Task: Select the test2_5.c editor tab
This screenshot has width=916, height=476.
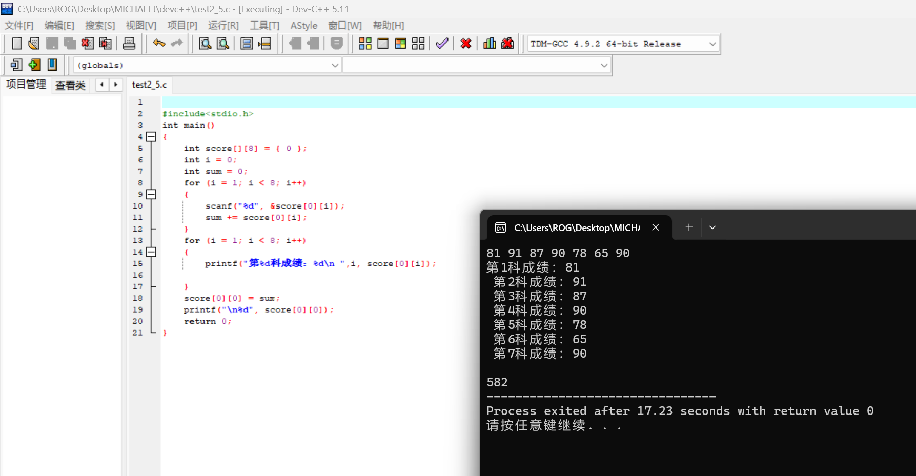Action: click(149, 85)
